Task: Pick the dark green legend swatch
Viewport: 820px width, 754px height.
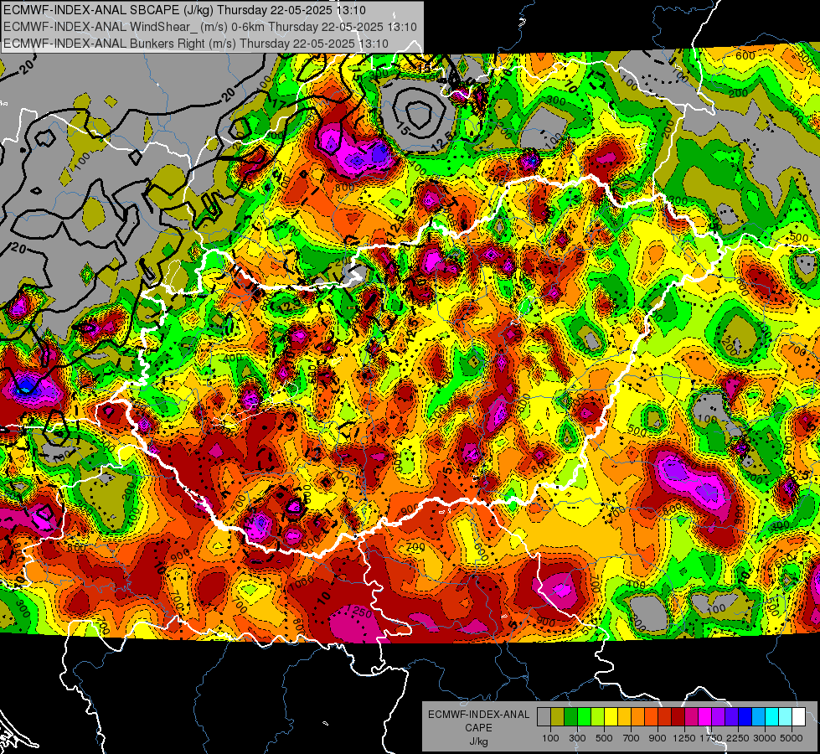Action: pos(570,716)
